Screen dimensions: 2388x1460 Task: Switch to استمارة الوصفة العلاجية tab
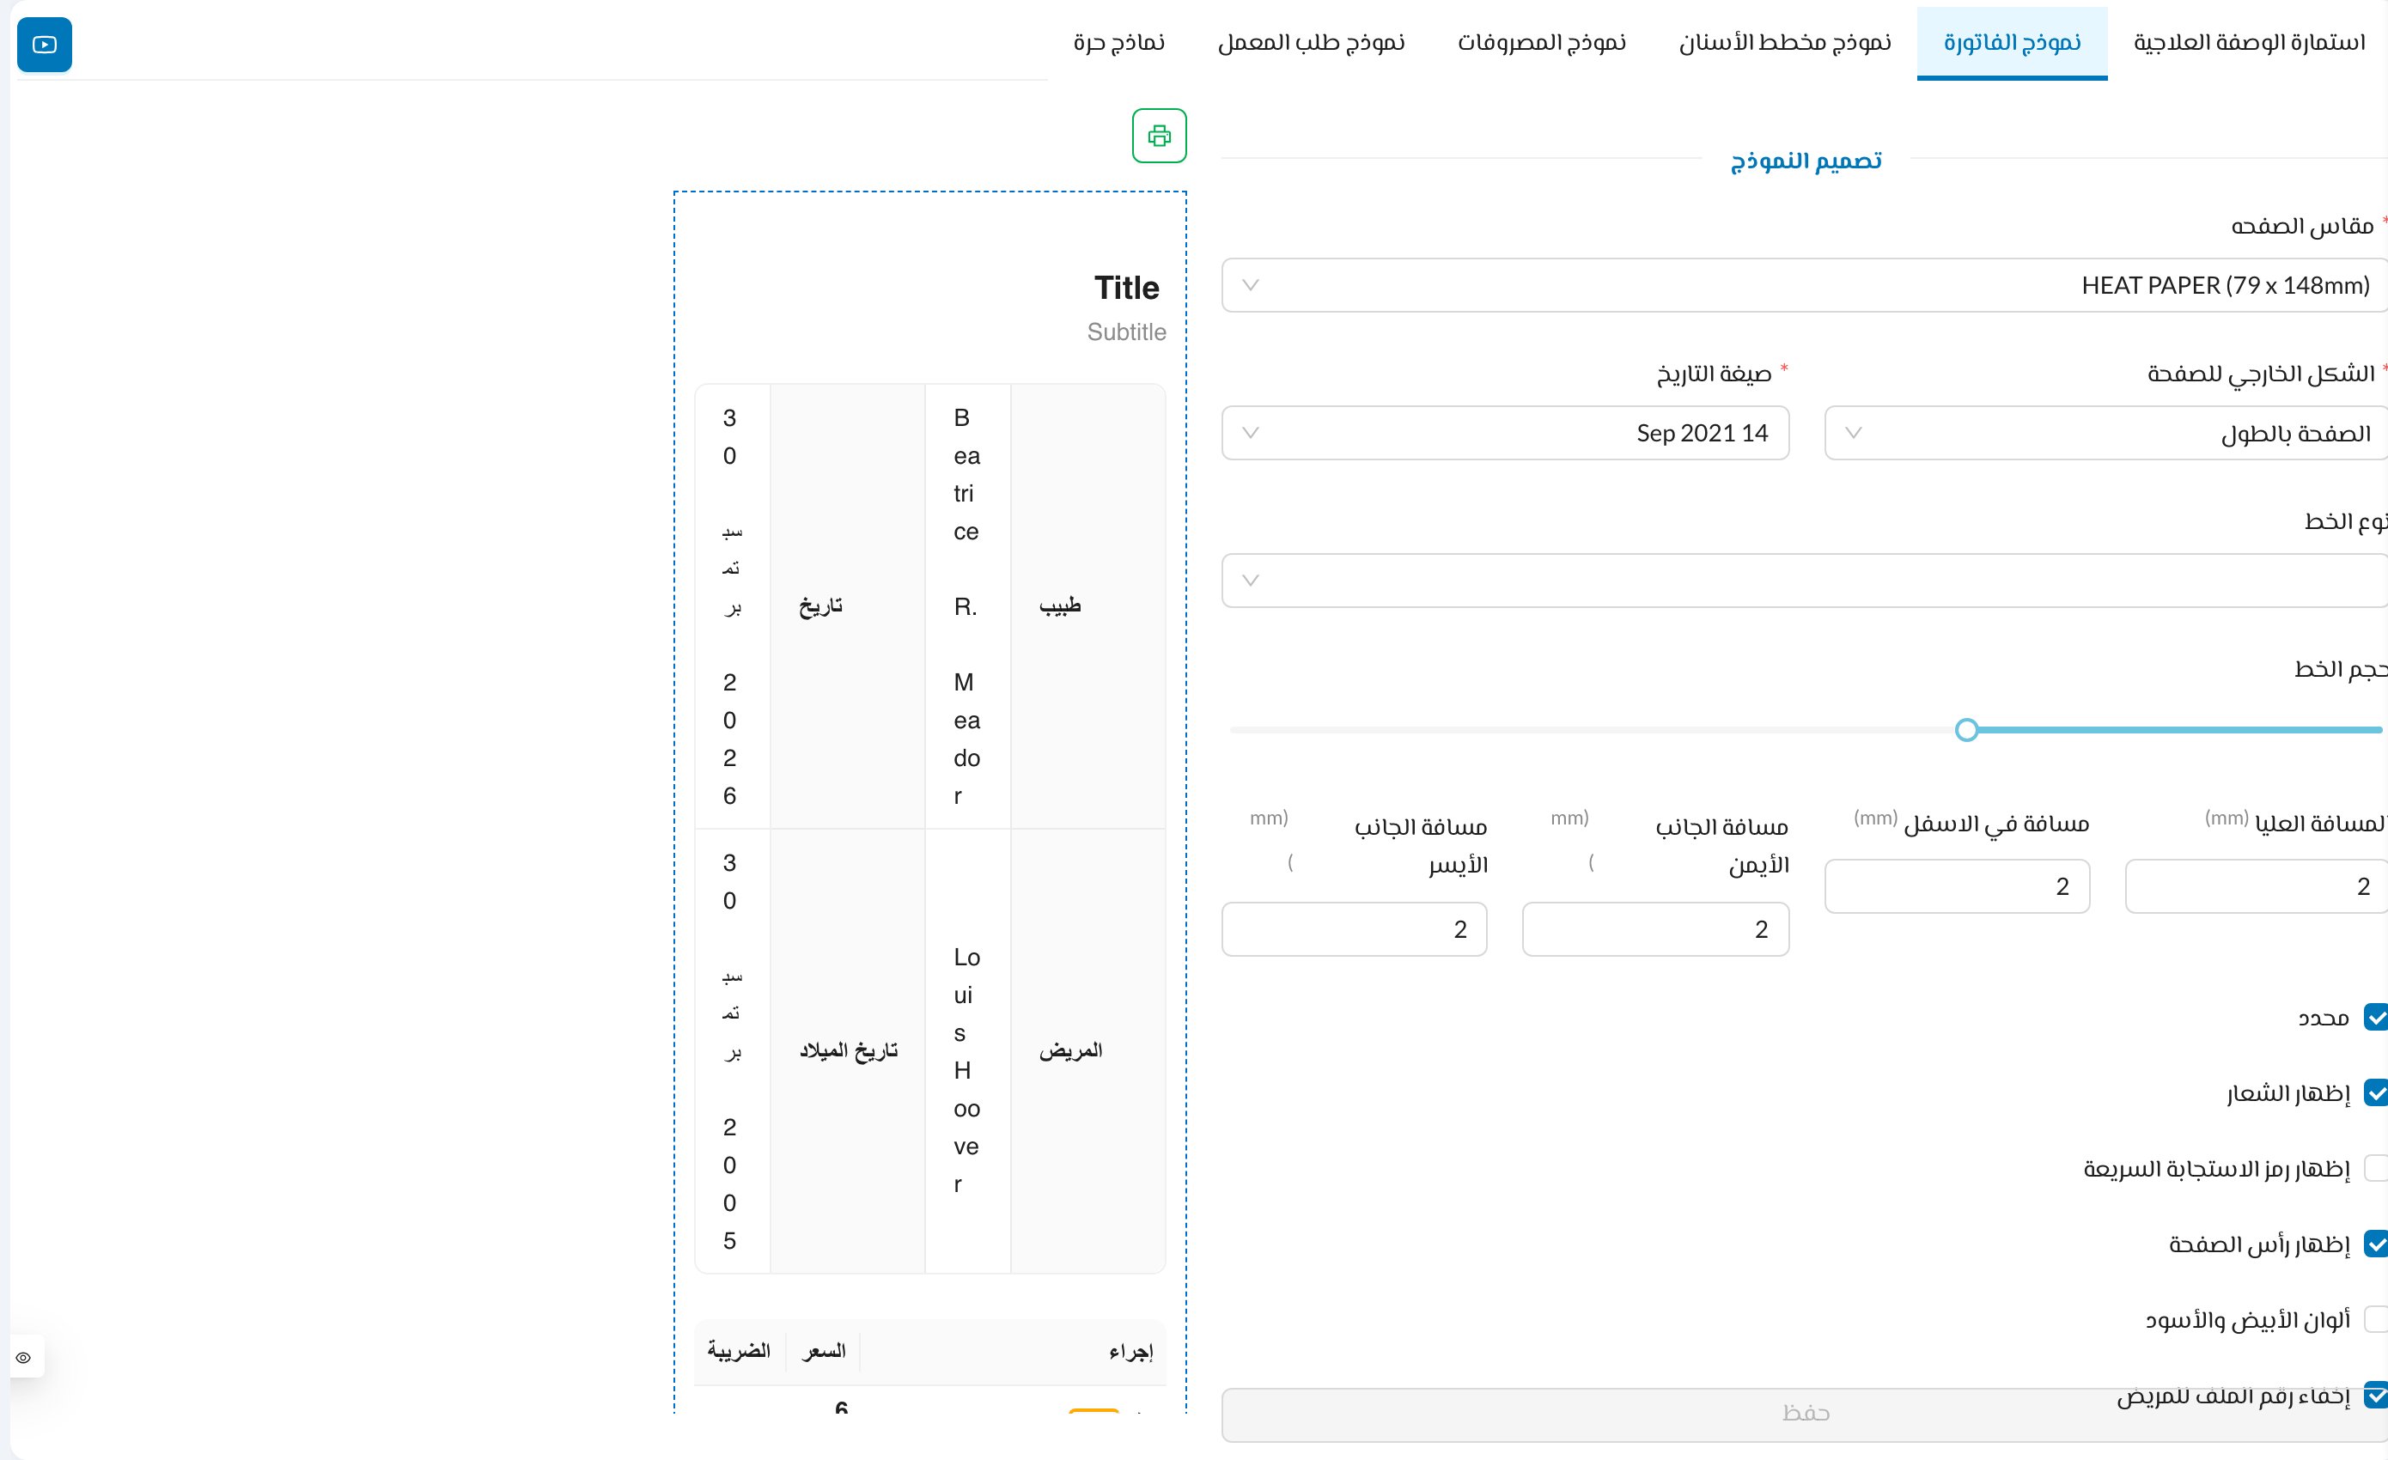(x=2250, y=43)
